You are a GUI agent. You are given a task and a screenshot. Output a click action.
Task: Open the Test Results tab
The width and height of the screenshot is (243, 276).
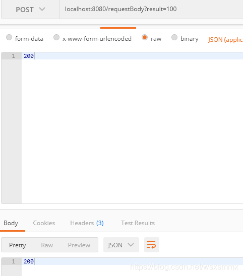click(138, 223)
